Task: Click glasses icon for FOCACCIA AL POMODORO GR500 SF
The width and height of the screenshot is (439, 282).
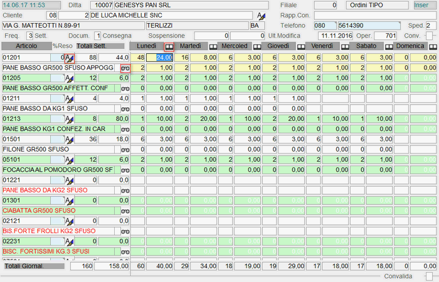Action: [125, 170]
